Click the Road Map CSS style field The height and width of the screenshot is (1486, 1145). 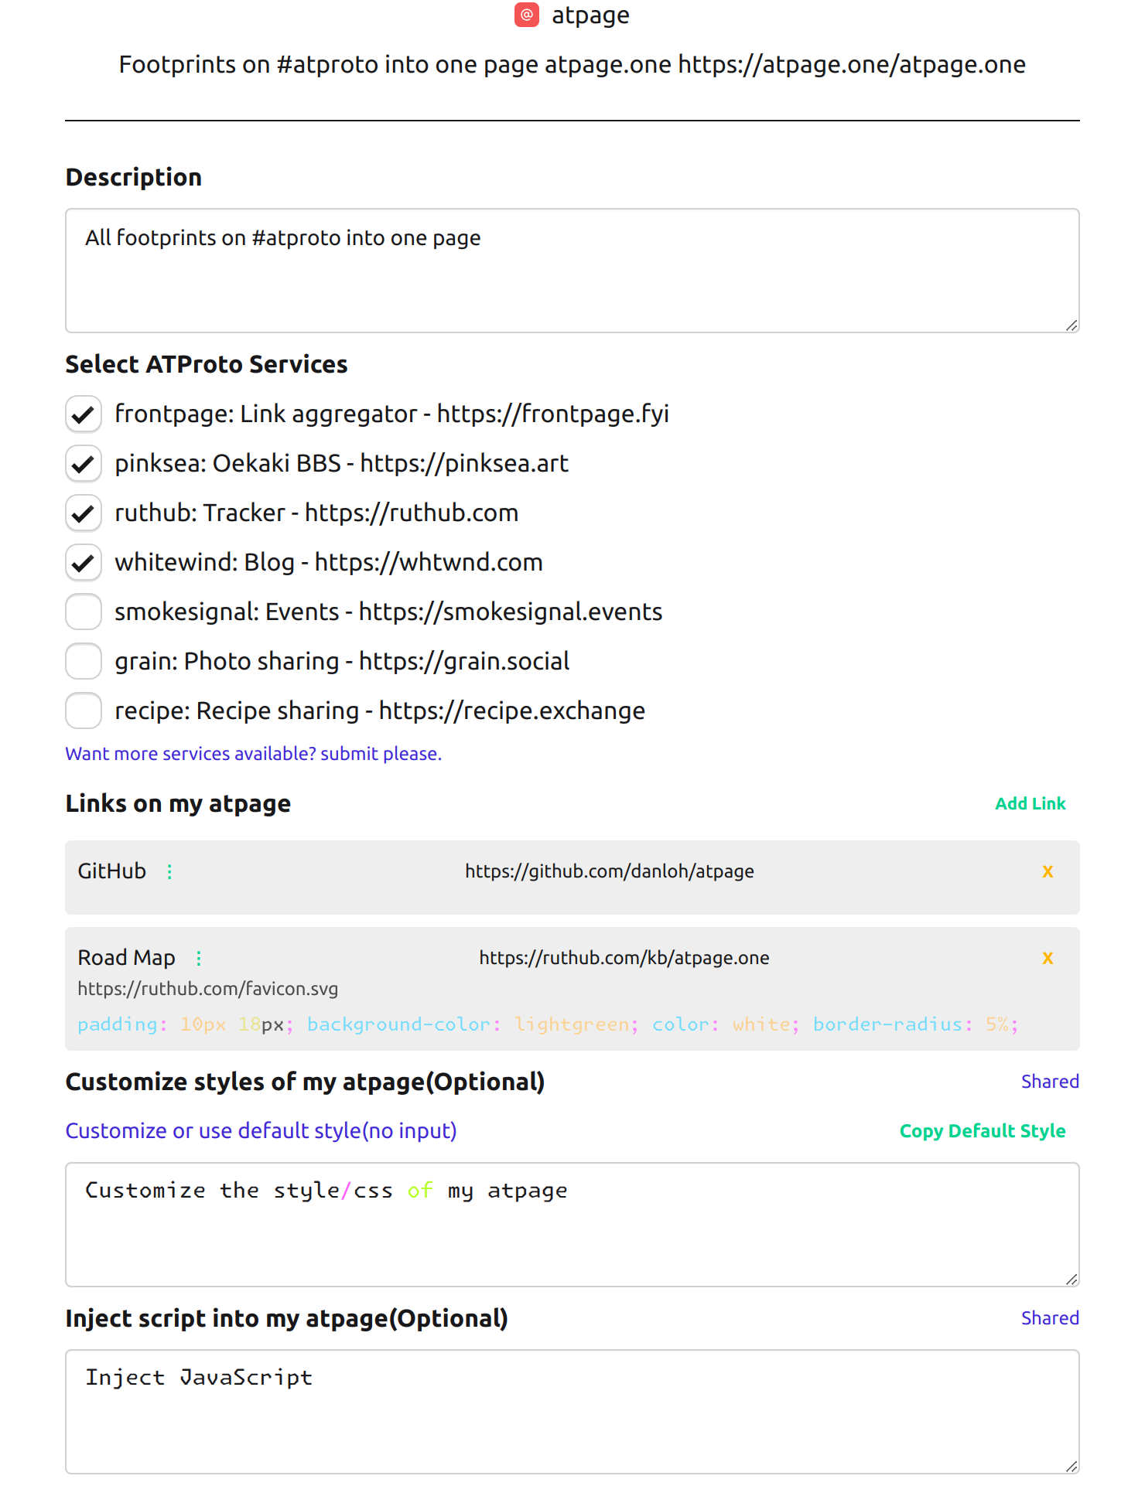click(548, 1024)
